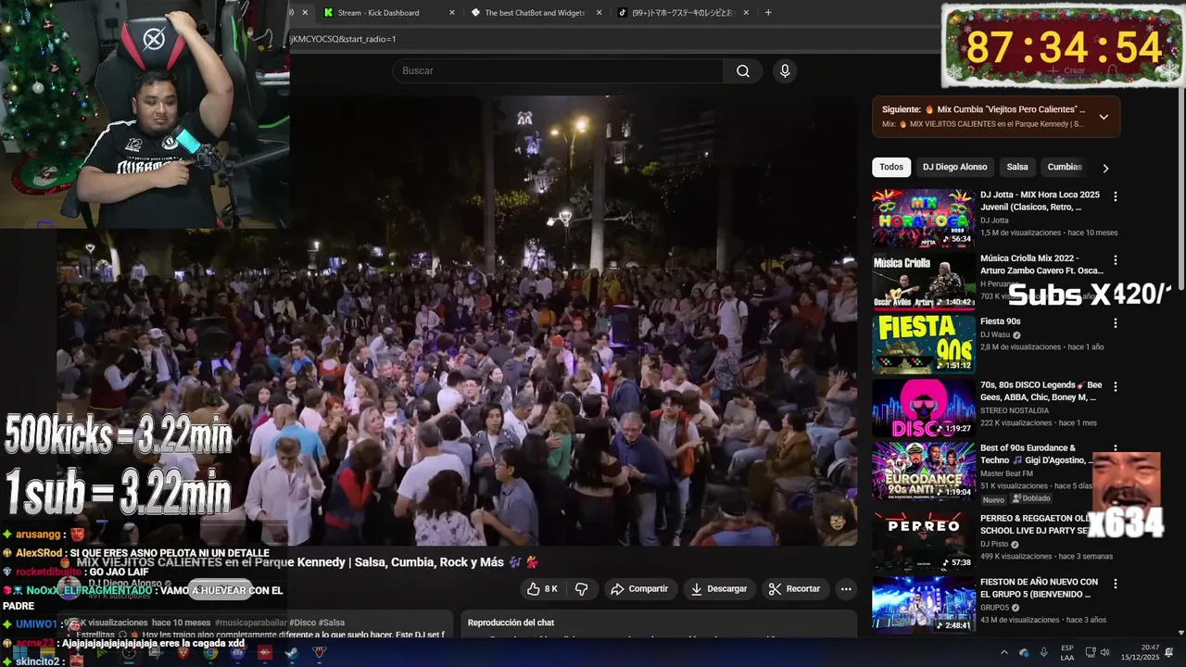Click the Compartir share button

point(638,589)
